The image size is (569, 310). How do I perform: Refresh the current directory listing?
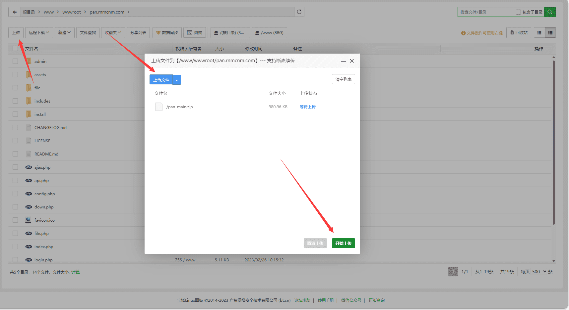(x=299, y=12)
